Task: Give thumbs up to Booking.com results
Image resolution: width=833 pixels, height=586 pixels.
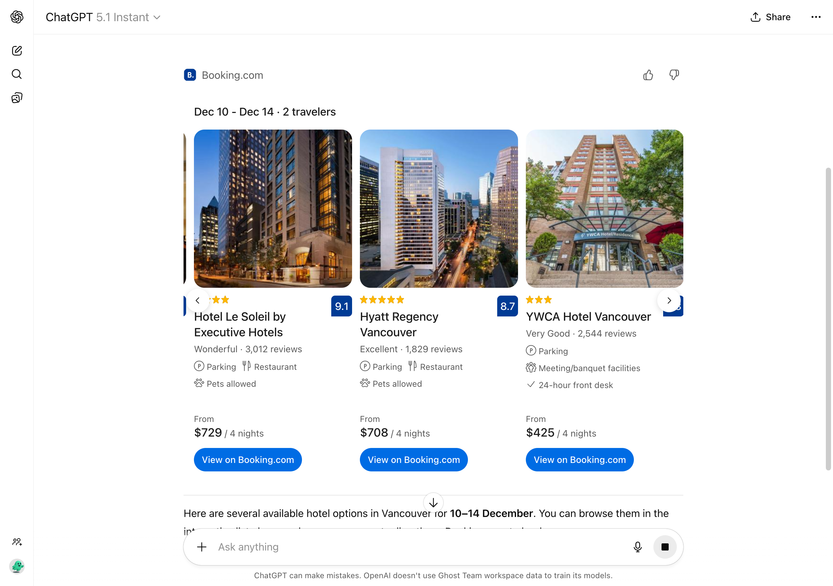Action: 648,75
